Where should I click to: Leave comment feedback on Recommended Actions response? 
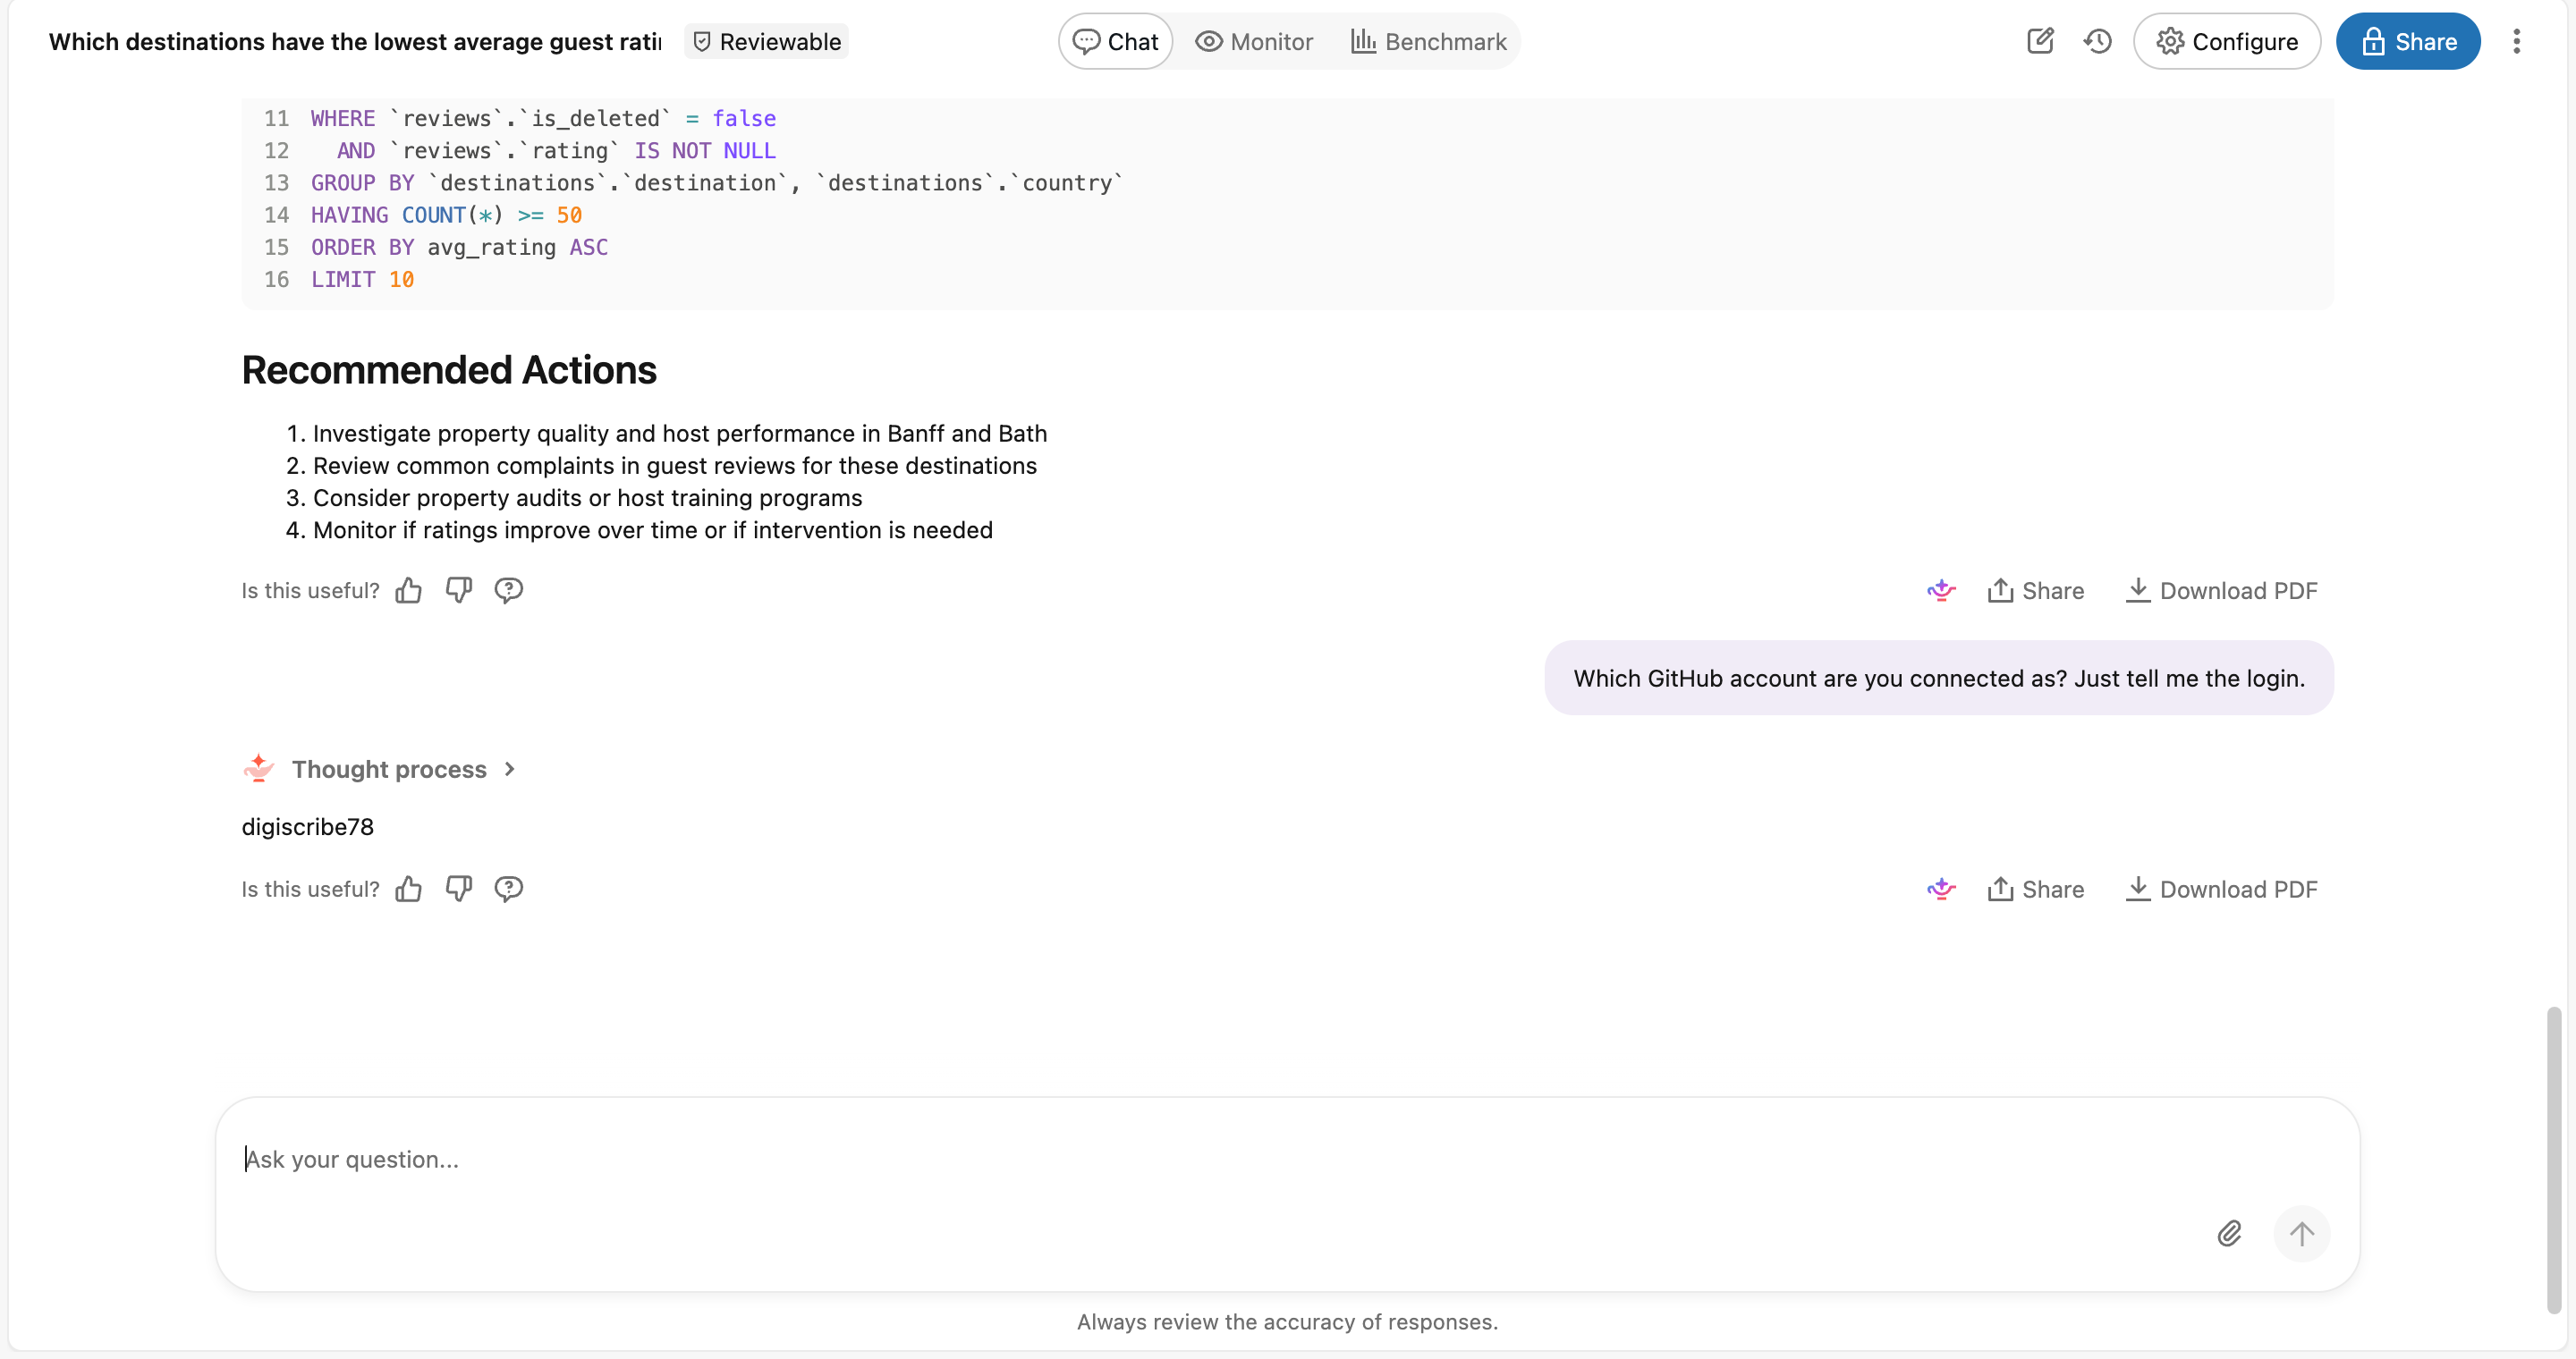[x=508, y=591]
